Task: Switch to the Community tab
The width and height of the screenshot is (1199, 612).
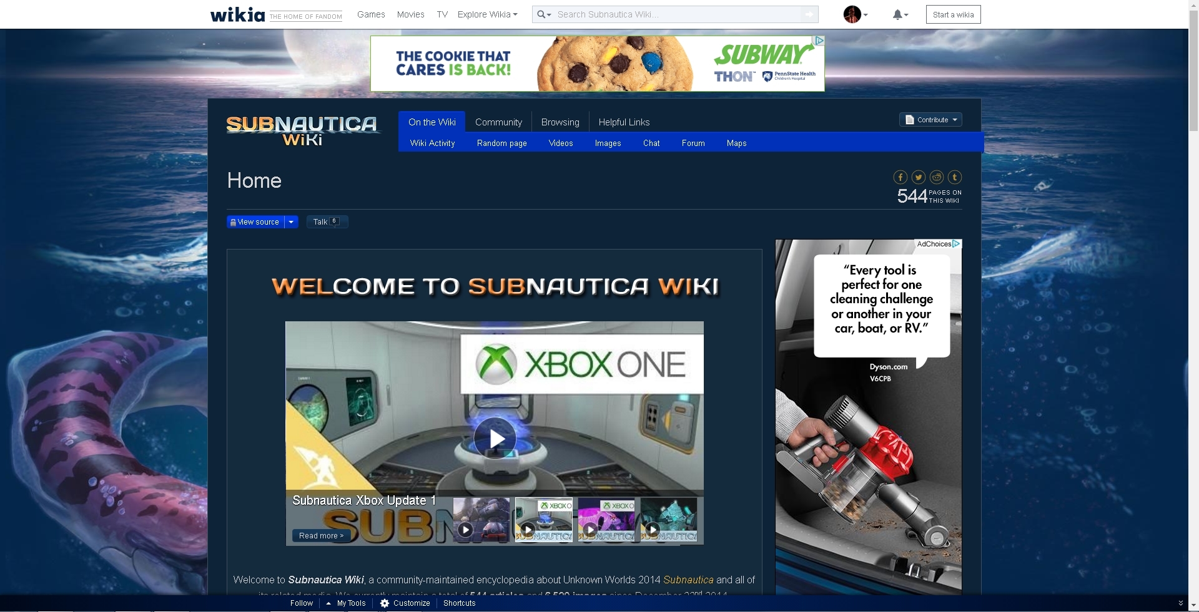Action: coord(498,122)
